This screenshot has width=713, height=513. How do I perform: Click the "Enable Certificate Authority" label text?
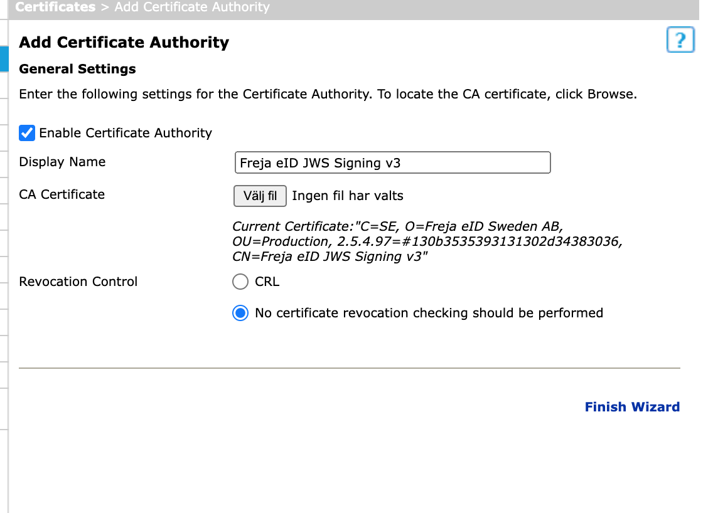(126, 133)
